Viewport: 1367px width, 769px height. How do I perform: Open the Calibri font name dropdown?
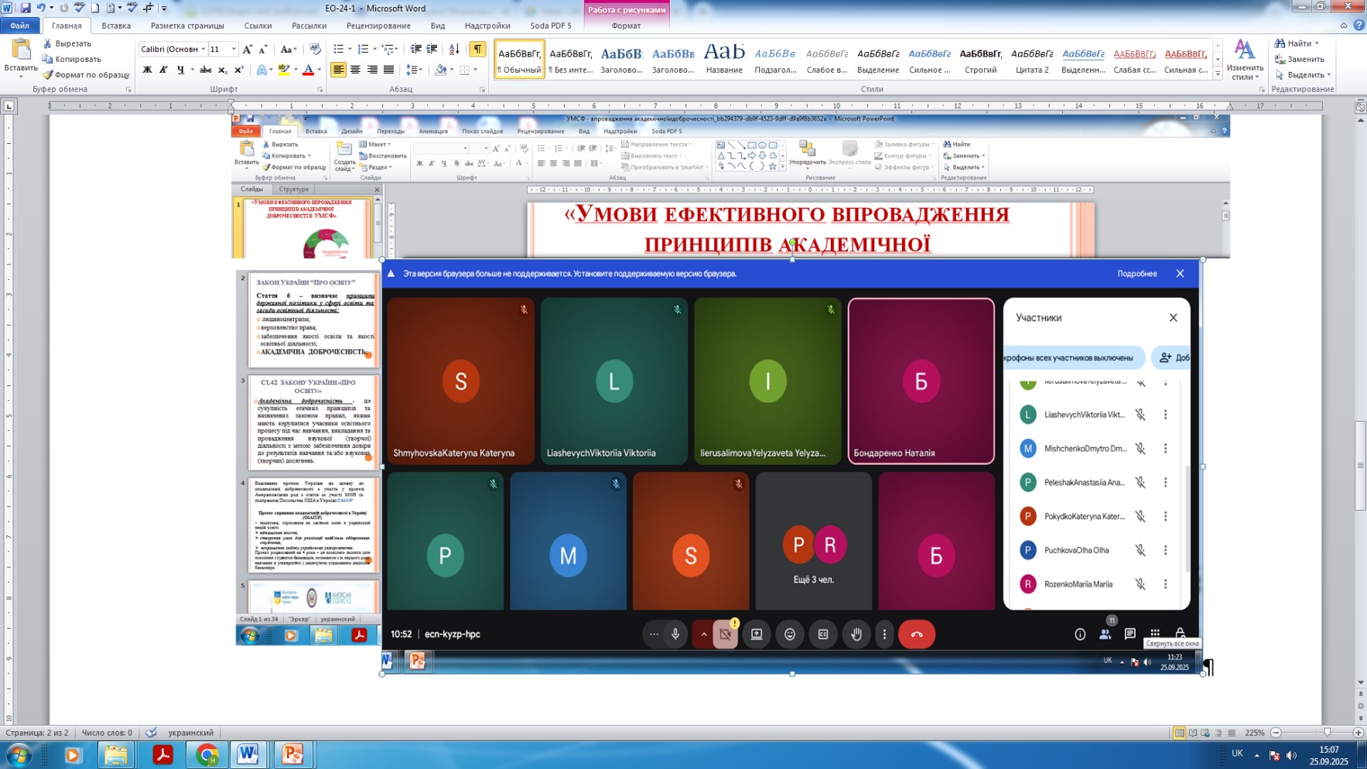coord(203,50)
